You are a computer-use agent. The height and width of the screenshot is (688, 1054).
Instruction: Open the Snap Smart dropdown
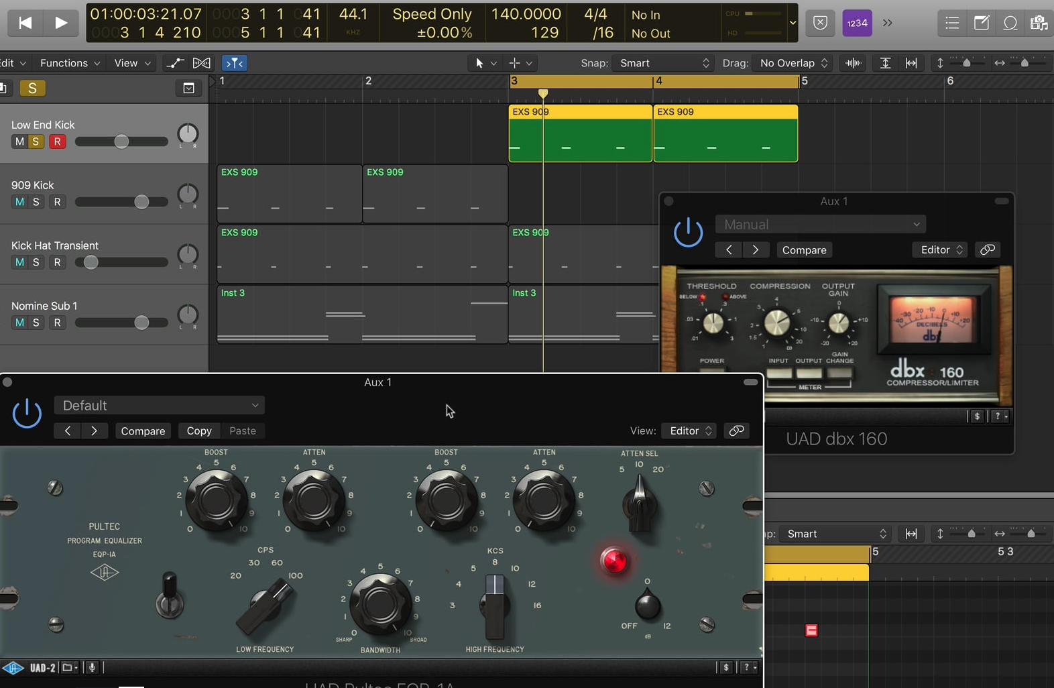[x=664, y=63]
